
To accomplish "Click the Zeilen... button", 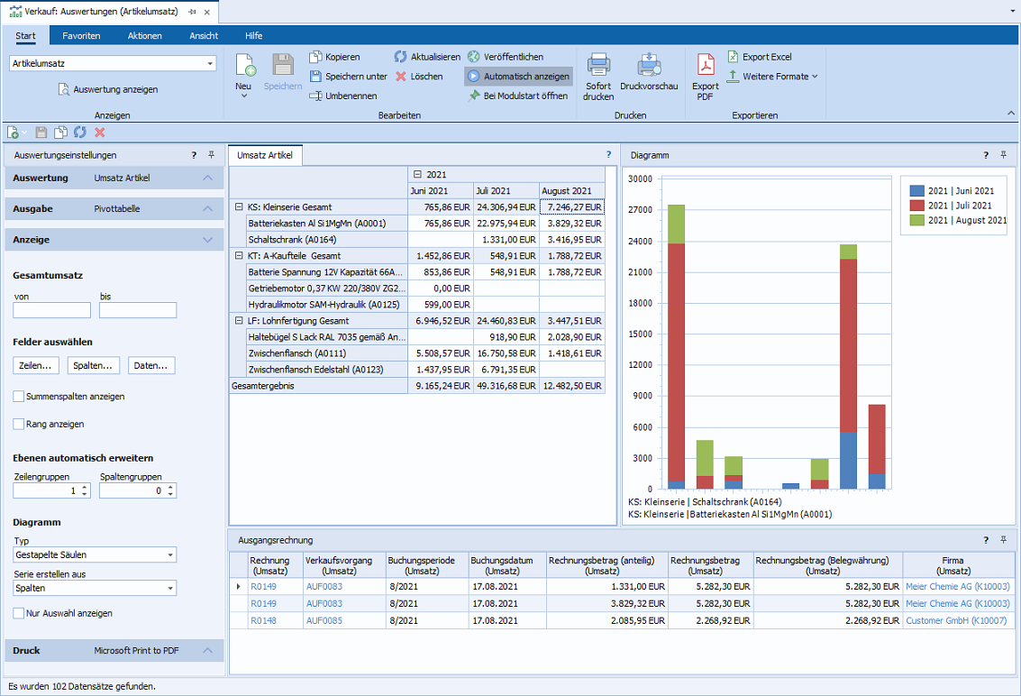I will [x=38, y=366].
